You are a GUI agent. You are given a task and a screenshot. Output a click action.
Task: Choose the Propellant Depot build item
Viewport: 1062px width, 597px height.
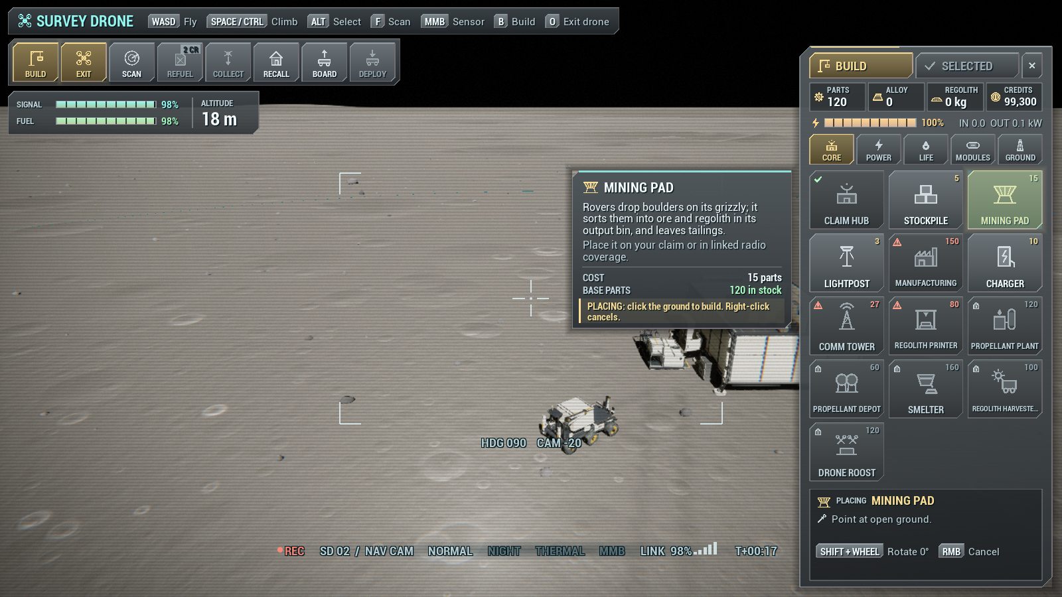pos(846,389)
